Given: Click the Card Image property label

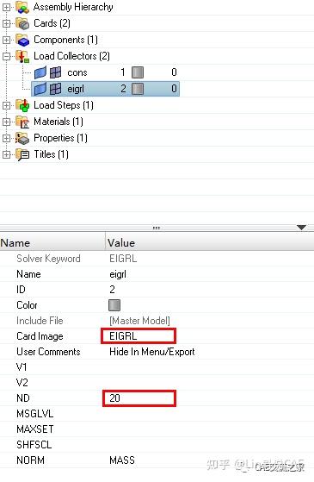Looking at the screenshot, I should pos(40,336).
